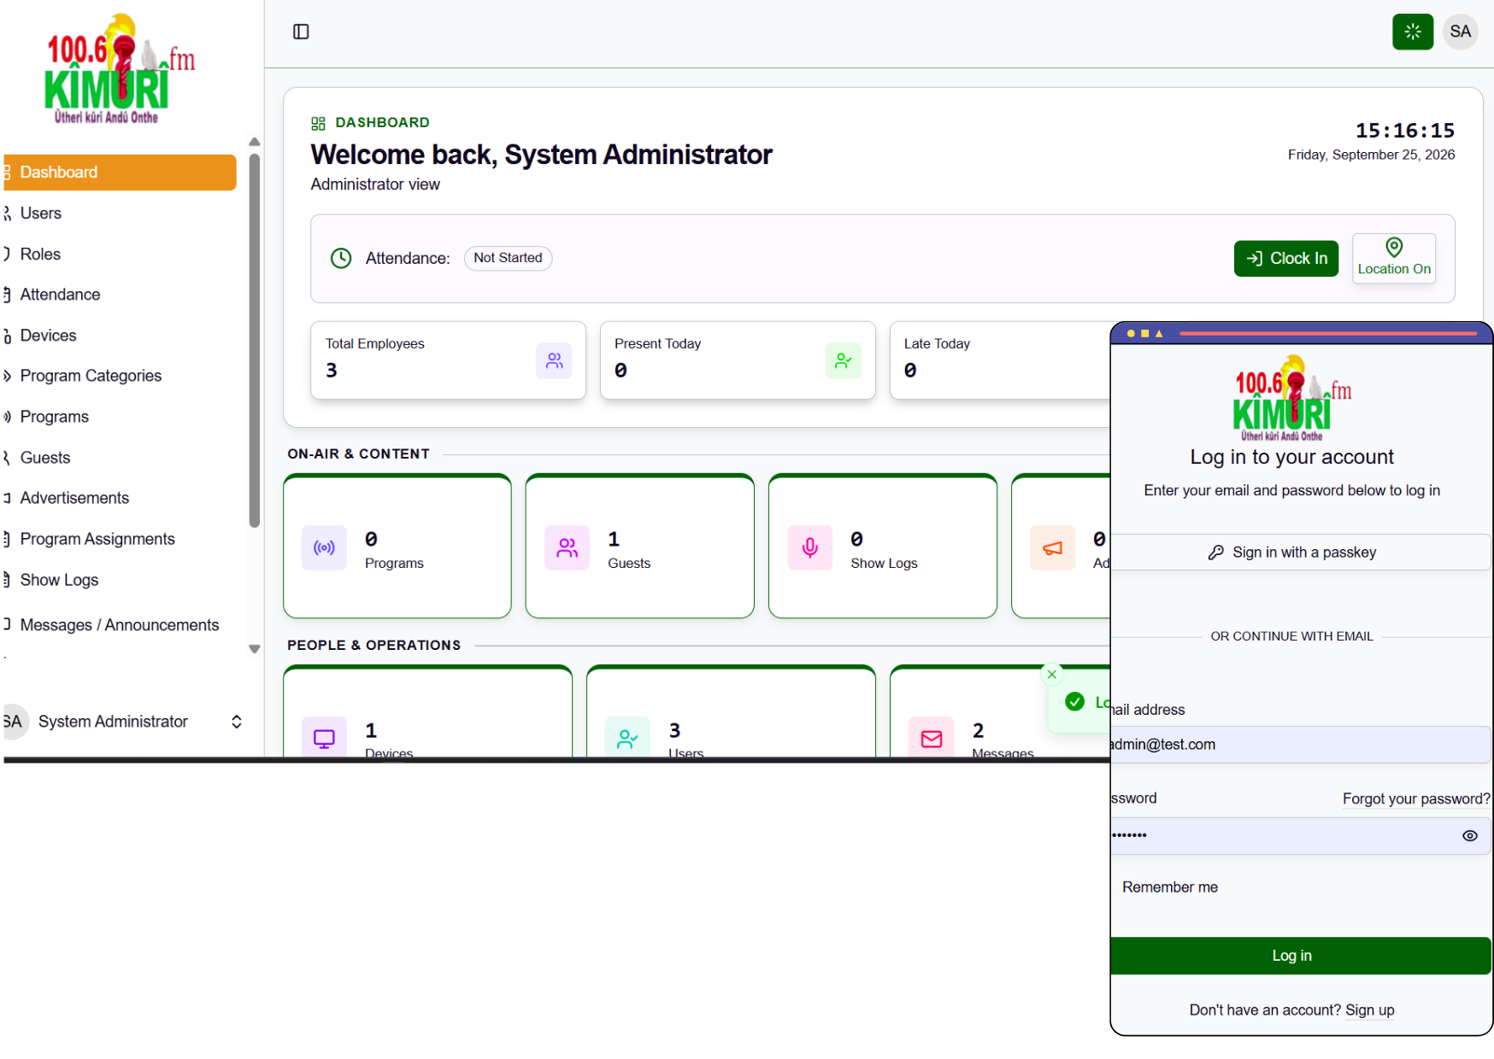This screenshot has height=1059, width=1494.
Task: Open Users in the sidebar
Action: click(x=120, y=214)
